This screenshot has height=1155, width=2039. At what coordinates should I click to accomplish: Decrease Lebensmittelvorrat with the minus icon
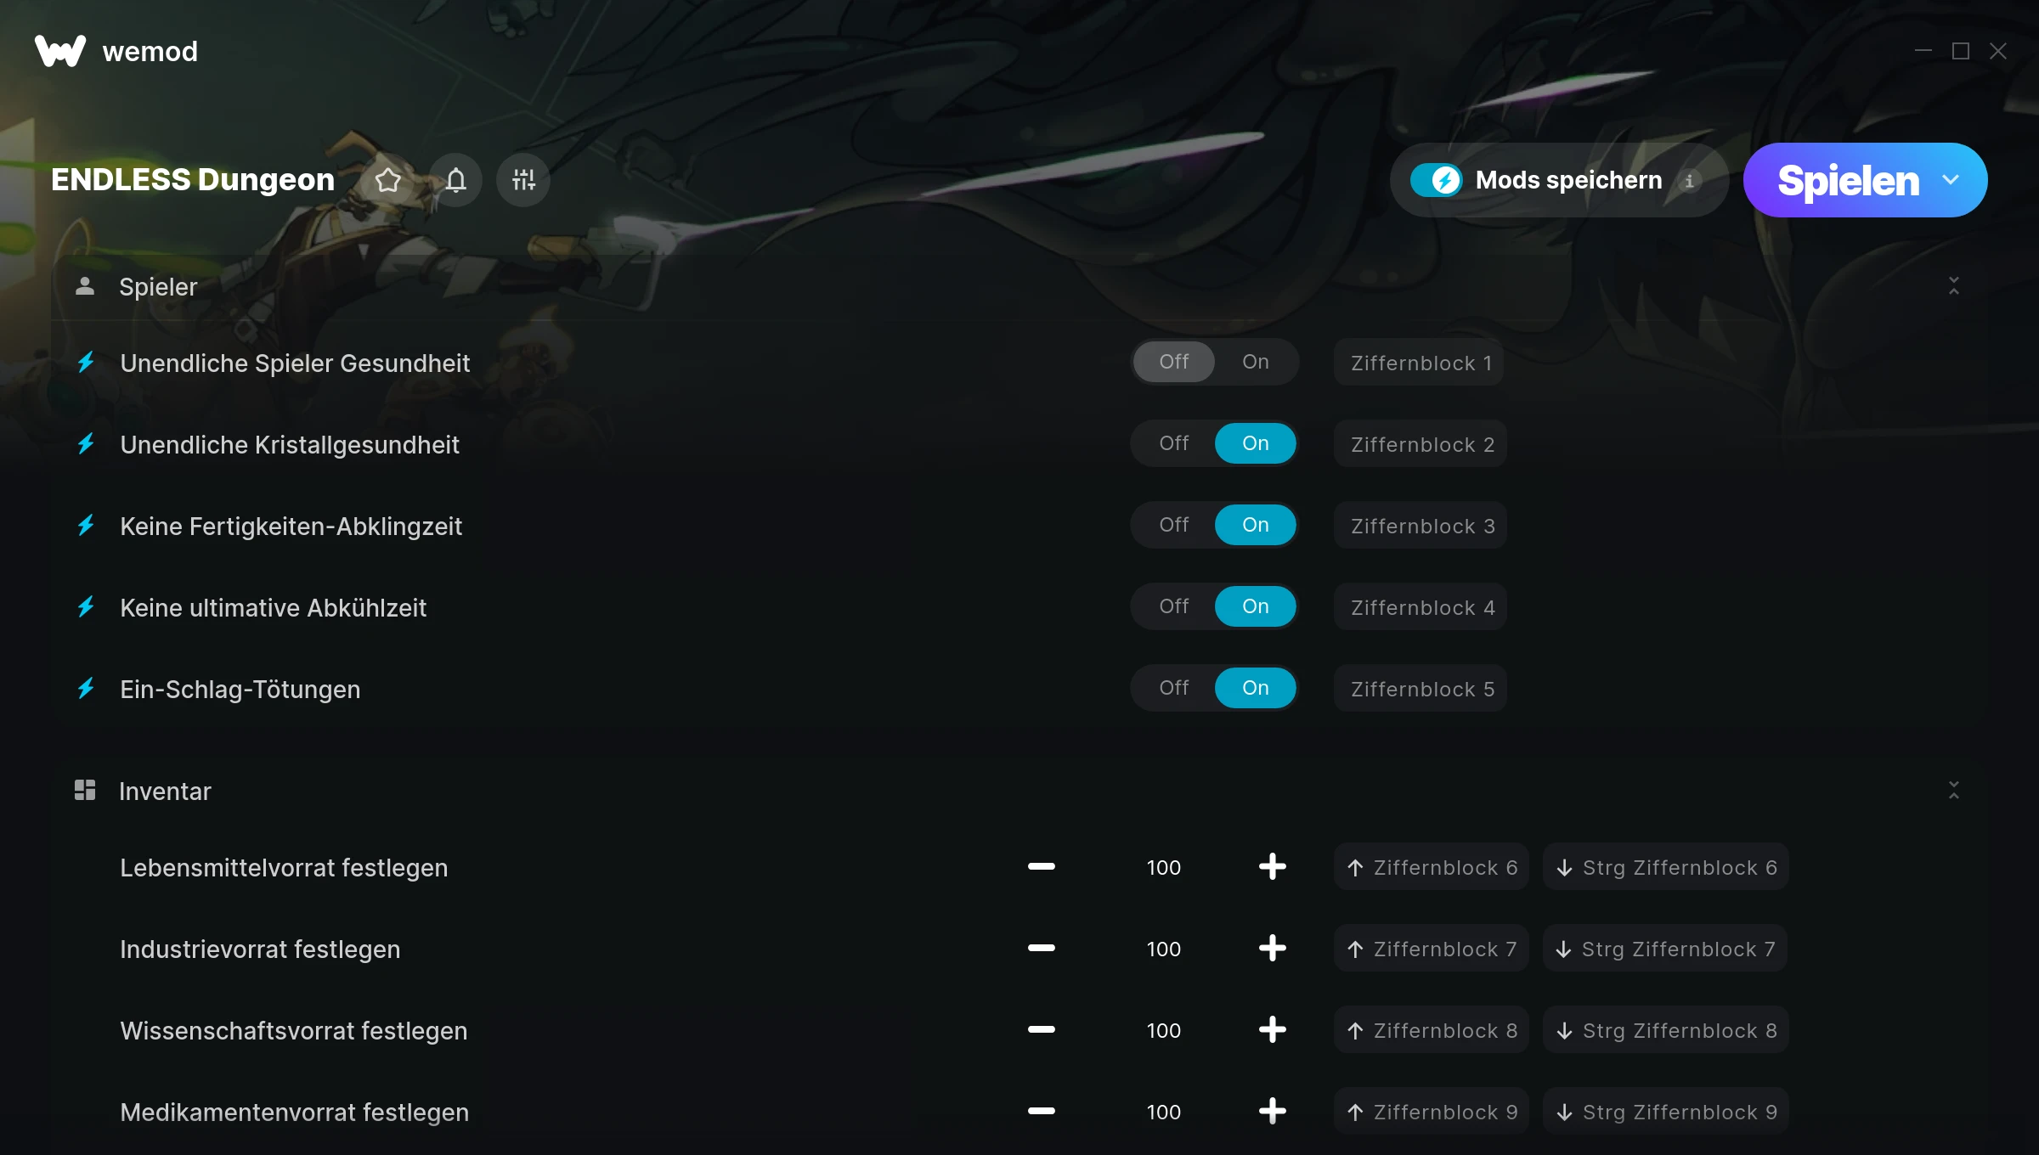[x=1042, y=866]
